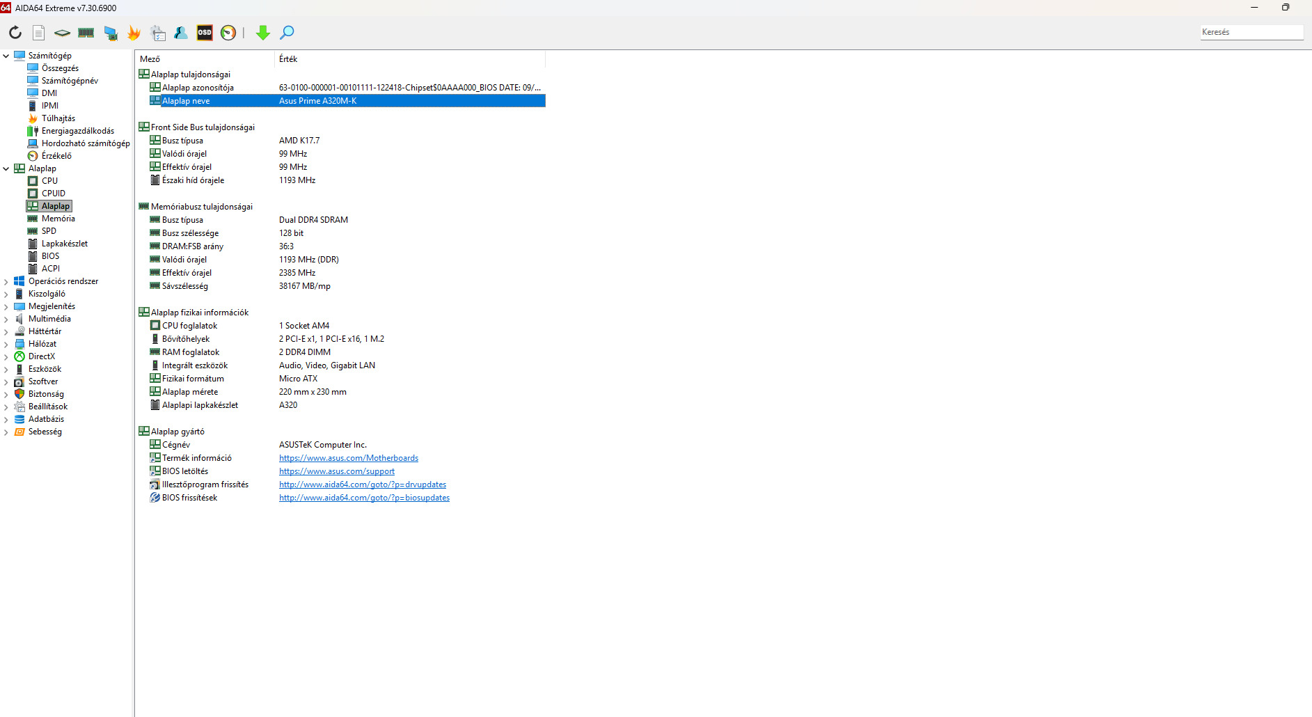1312x717 pixels.
Task: Open the Report document icon
Action: point(39,33)
